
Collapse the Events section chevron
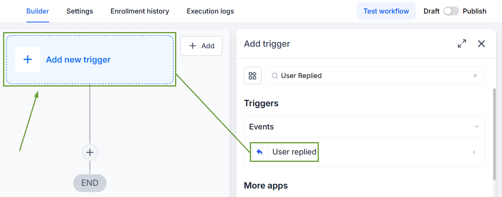click(477, 127)
